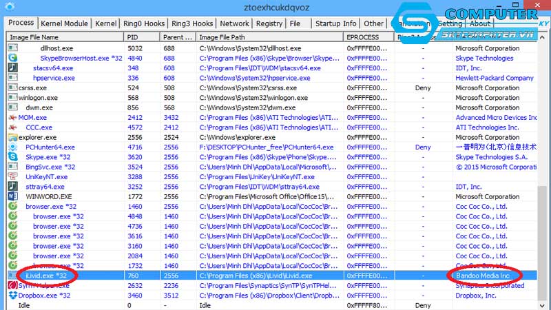Click the Coc Coc icon for browser.exe PID 3616
This screenshot has width=551, height=310.
click(12, 236)
